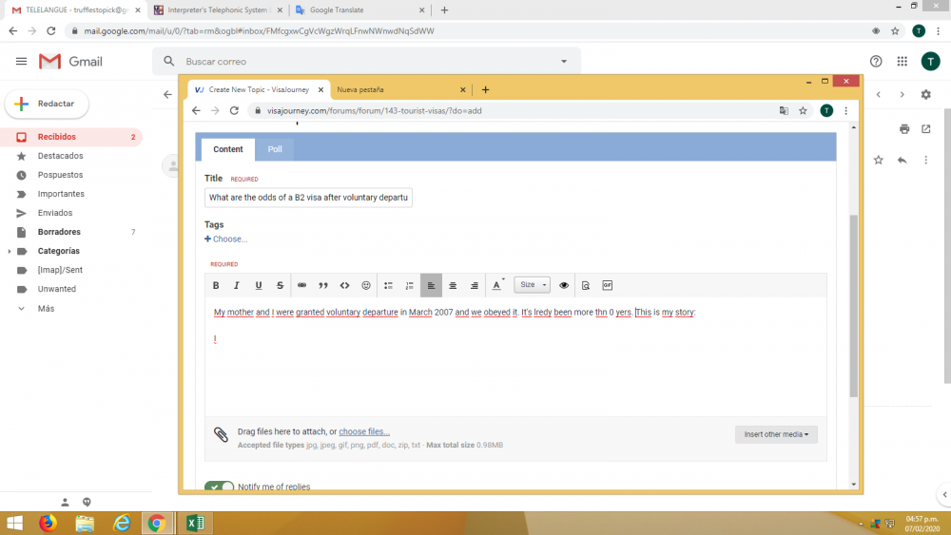Open Gmail main menu hamburger
951x535 pixels.
21,61
